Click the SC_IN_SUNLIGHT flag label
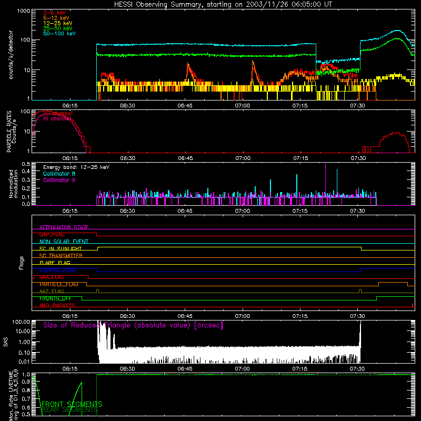The image size is (421, 421). click(x=61, y=248)
